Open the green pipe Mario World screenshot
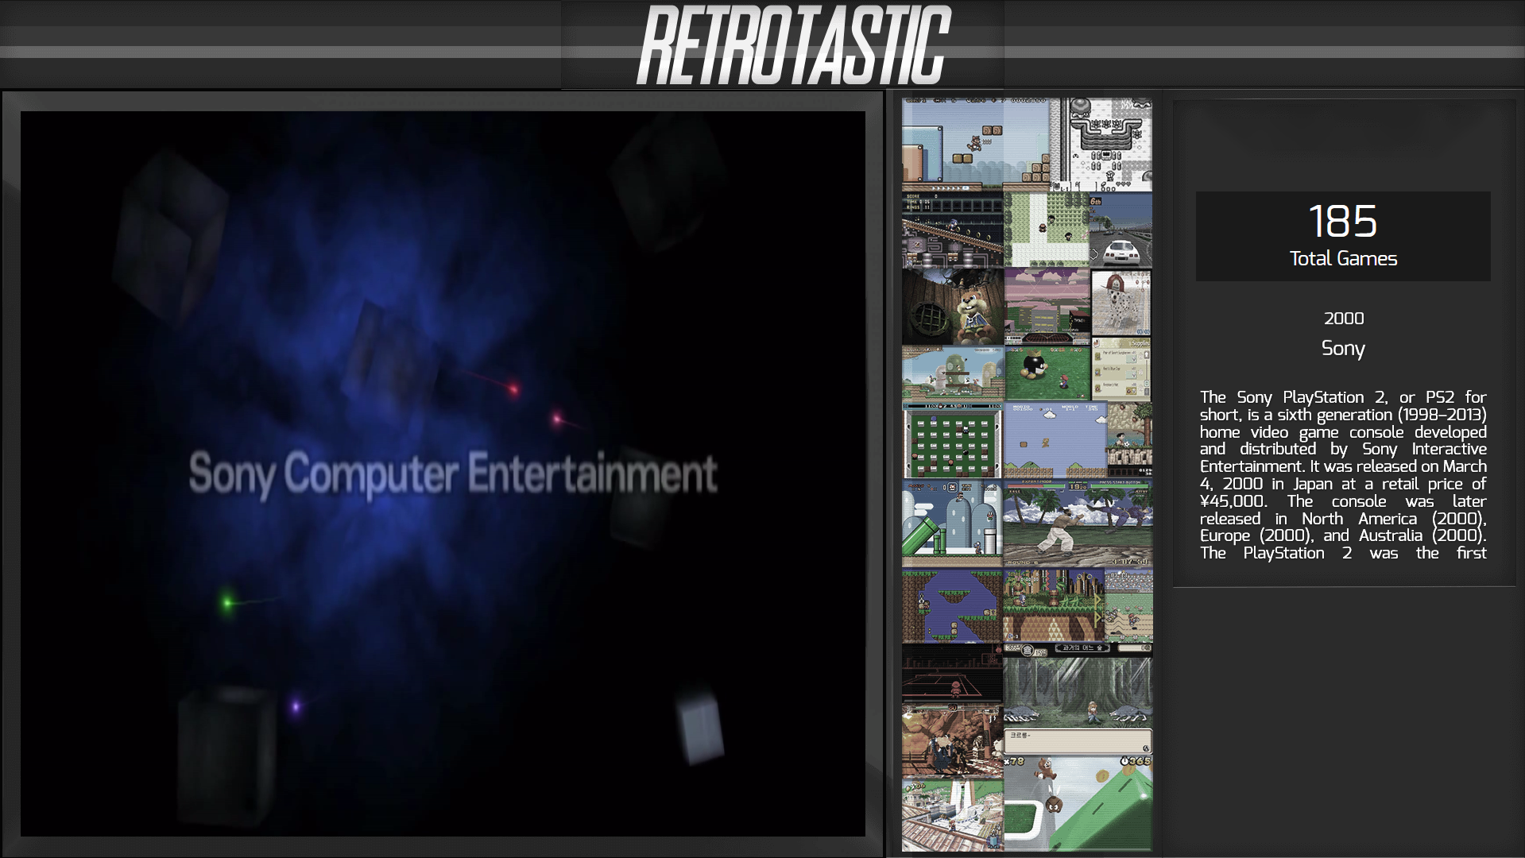 pyautogui.click(x=952, y=523)
